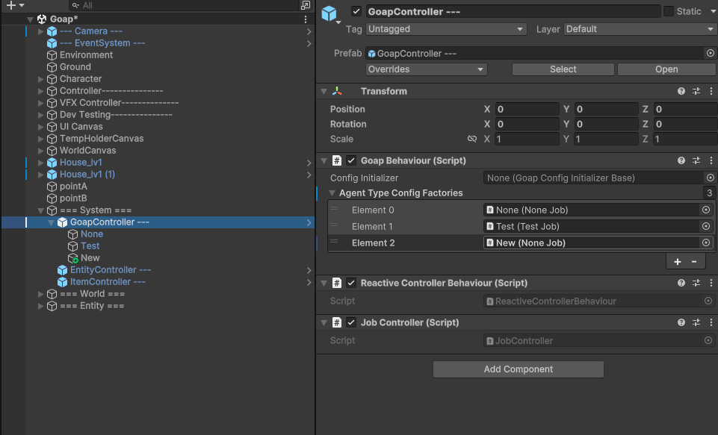Disable Job Controller script checkbox
The width and height of the screenshot is (718, 435).
(350, 322)
